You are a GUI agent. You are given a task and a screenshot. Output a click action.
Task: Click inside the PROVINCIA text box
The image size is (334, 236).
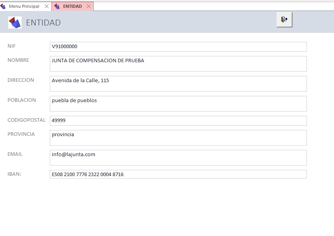(x=178, y=138)
